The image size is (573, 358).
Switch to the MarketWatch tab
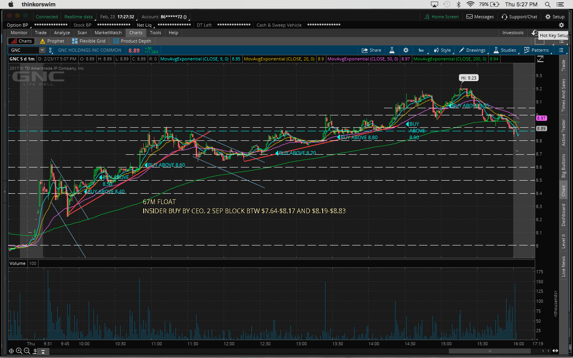click(x=108, y=33)
